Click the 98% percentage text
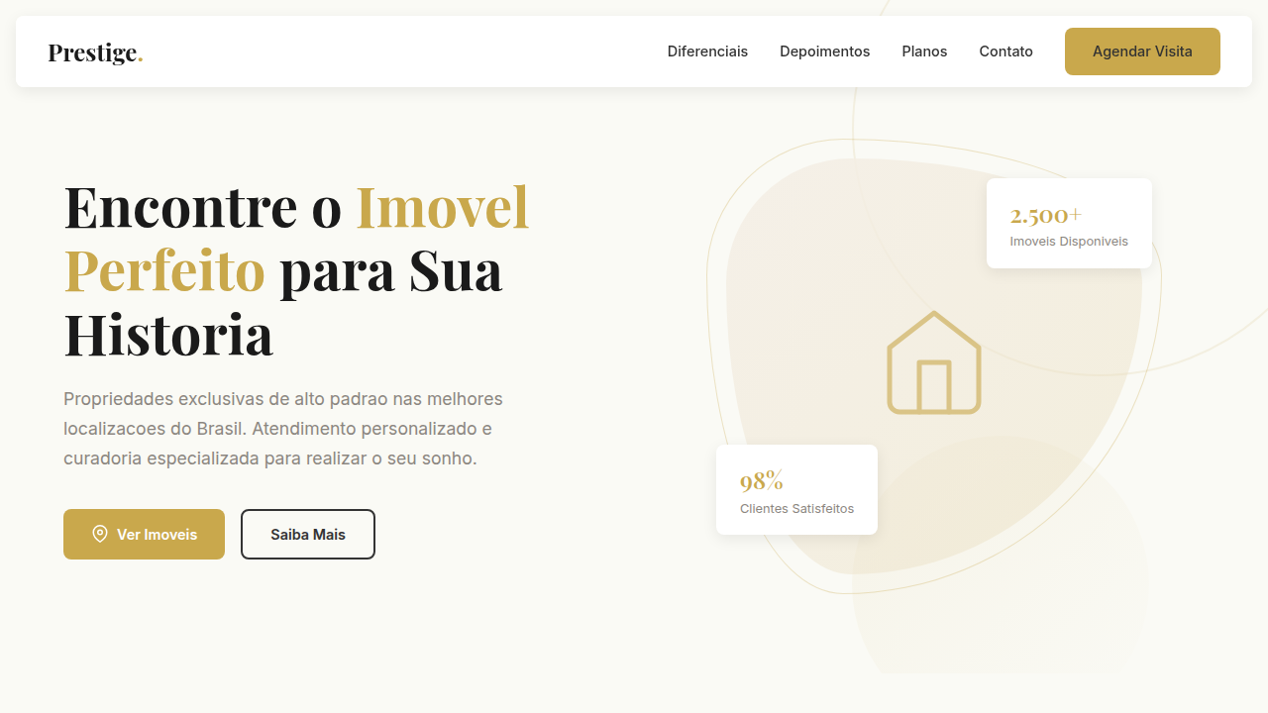The width and height of the screenshot is (1268, 713). 761,481
